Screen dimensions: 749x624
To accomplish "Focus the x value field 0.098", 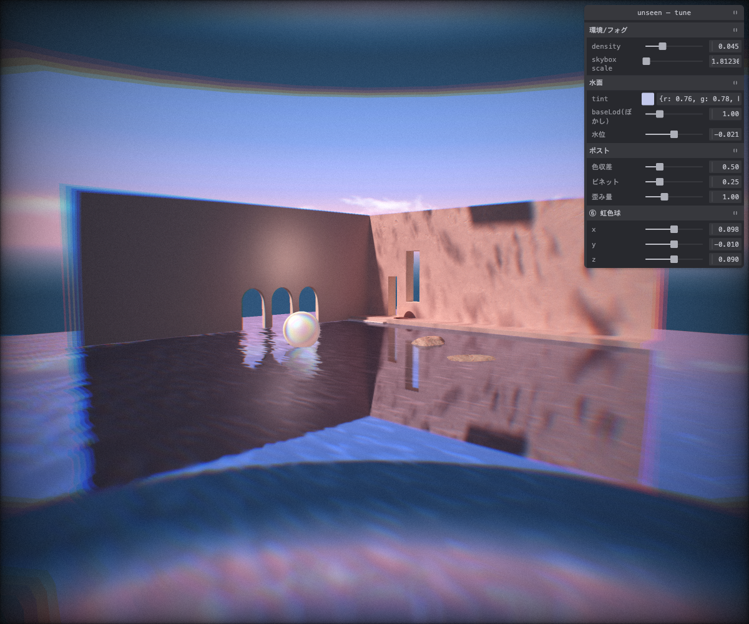I will pos(726,229).
